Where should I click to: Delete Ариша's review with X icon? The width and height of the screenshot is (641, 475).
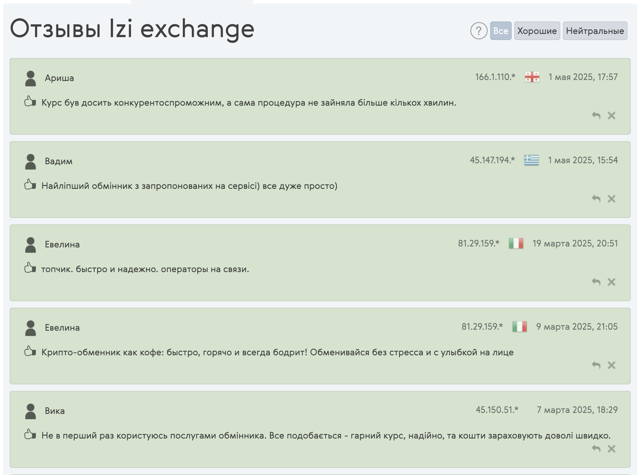pos(611,116)
